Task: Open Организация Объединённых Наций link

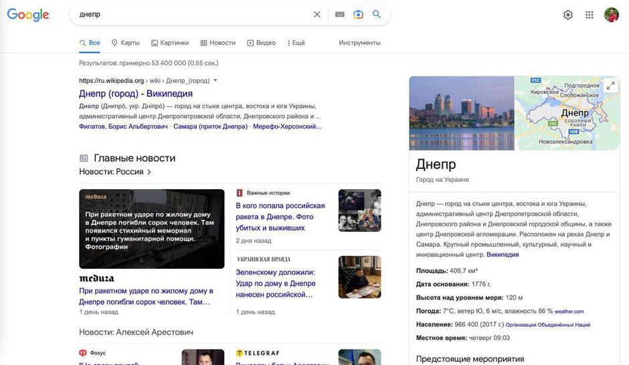Action: 547,325
